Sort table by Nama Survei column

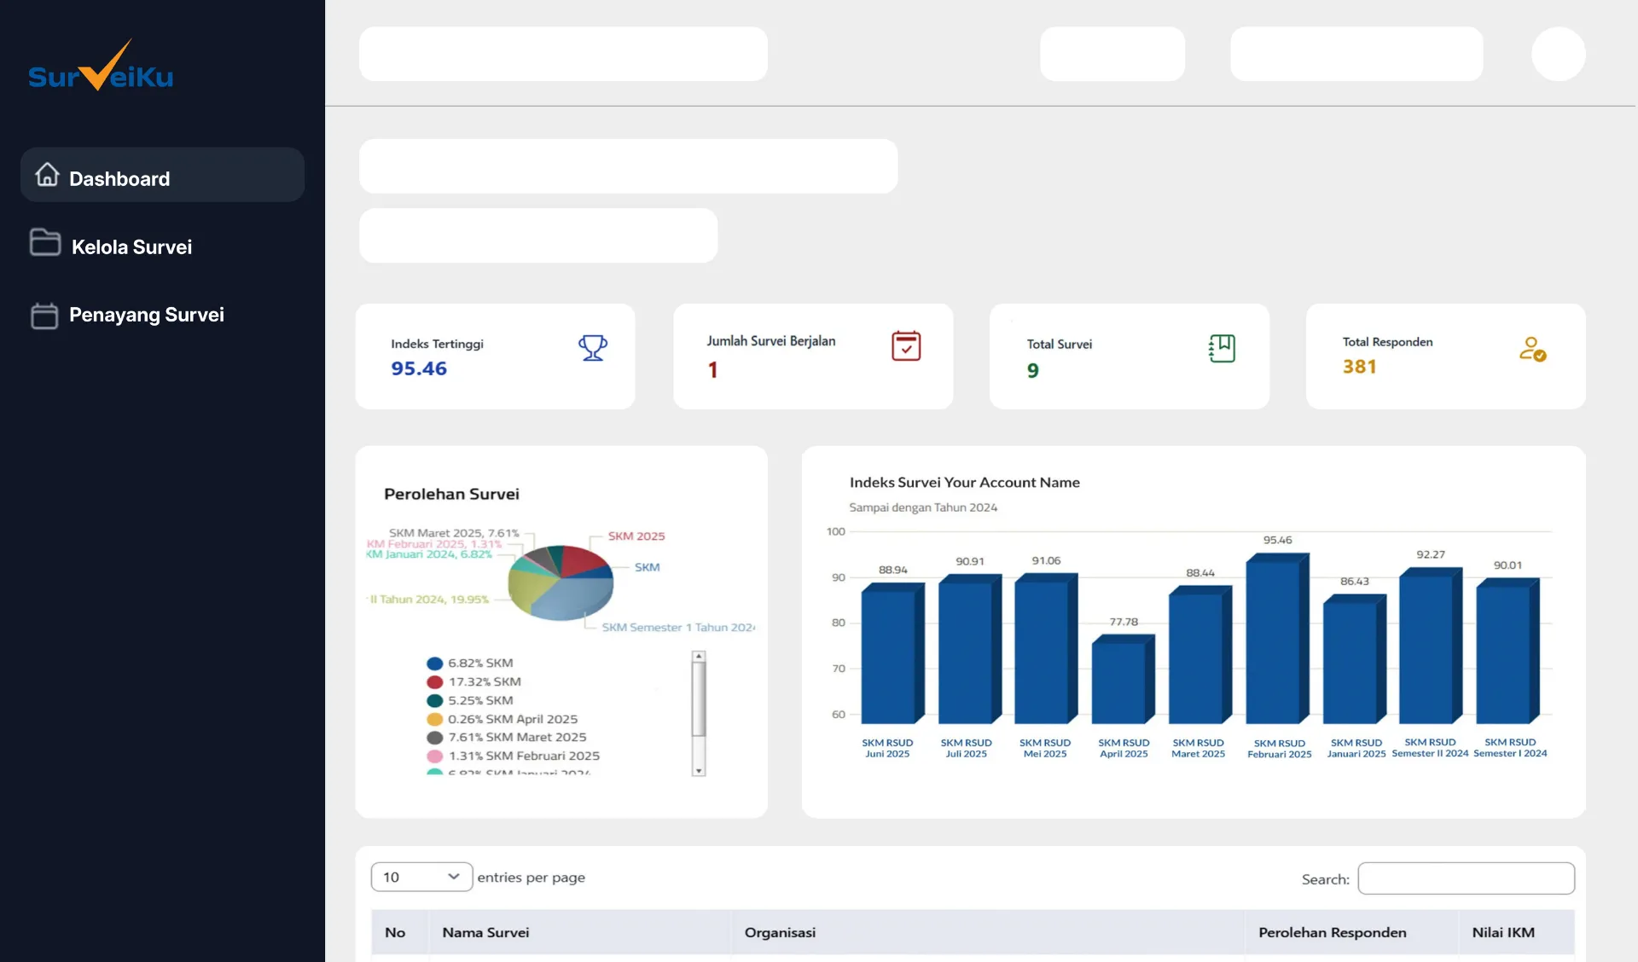pyautogui.click(x=485, y=932)
